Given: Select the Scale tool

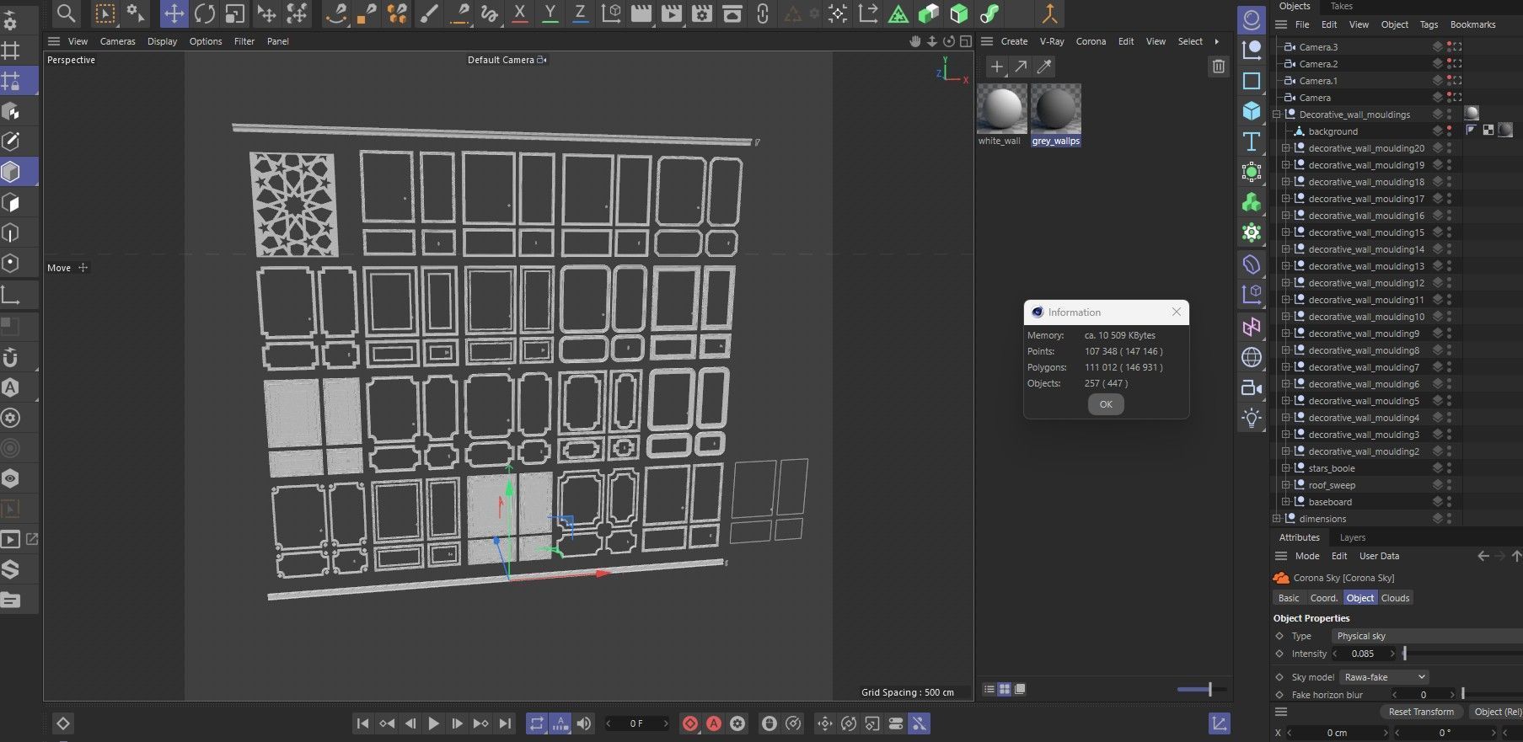Looking at the screenshot, I should (235, 13).
